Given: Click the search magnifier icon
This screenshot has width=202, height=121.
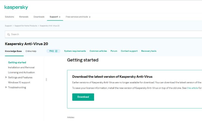Looking at the screenshot, I should pyautogui.click(x=9, y=34).
